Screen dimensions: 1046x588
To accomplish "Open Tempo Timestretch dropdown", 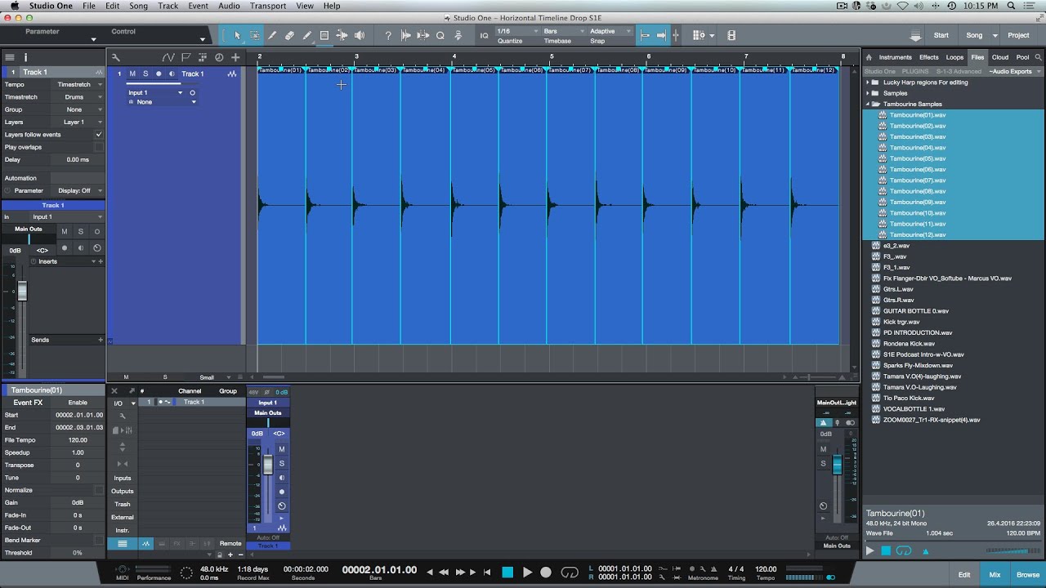I will click(77, 84).
